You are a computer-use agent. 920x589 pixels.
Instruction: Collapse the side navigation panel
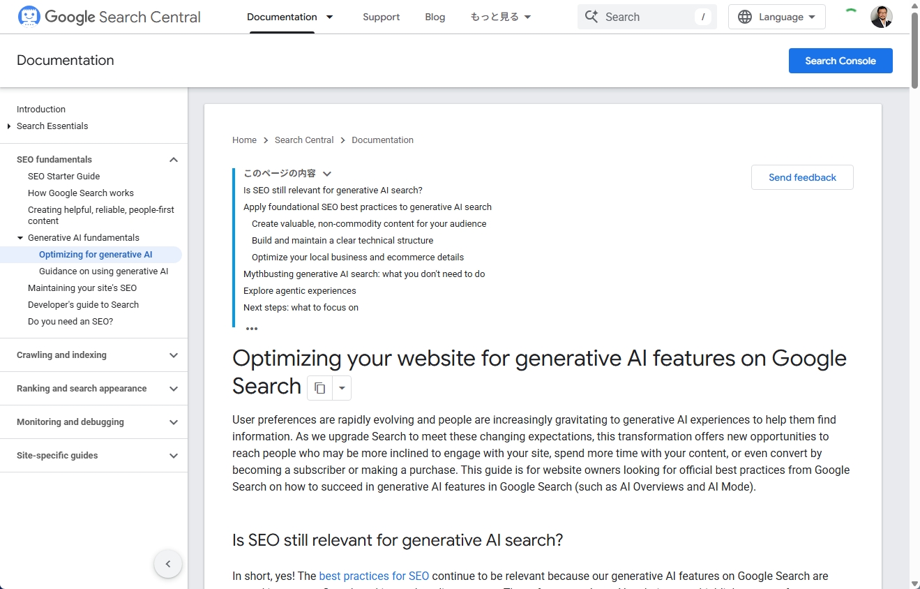point(168,564)
